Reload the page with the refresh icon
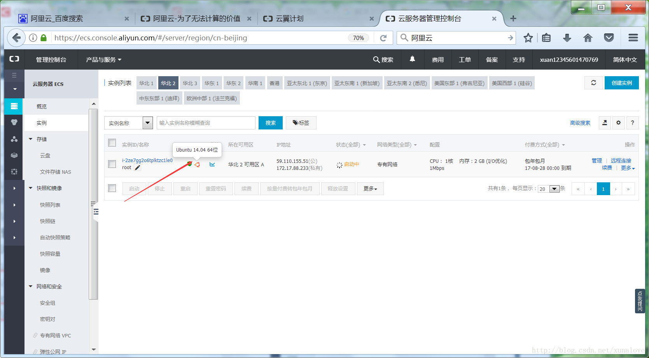The width and height of the screenshot is (649, 358). click(x=383, y=38)
